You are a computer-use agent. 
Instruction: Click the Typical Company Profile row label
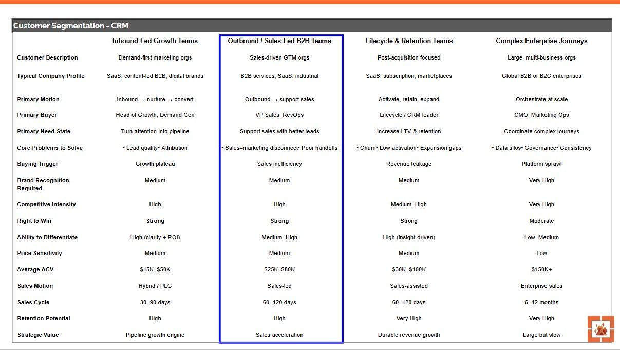50,75
